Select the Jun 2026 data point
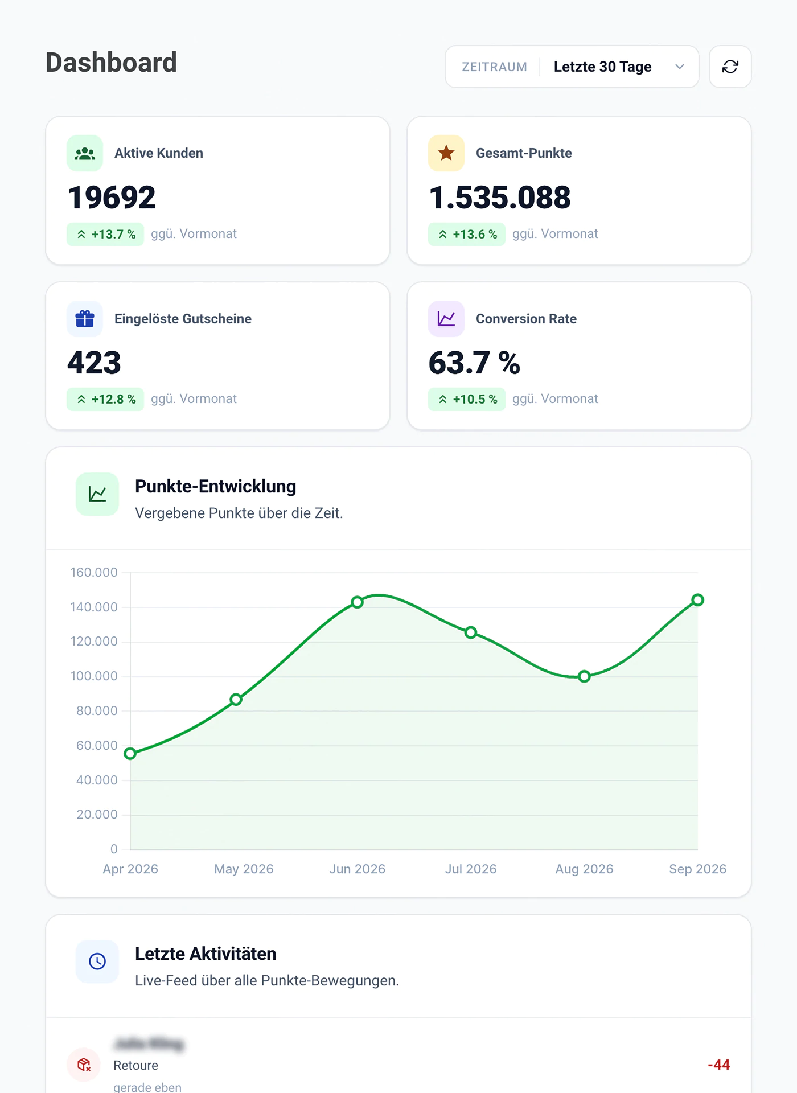This screenshot has height=1093, width=797. point(357,602)
